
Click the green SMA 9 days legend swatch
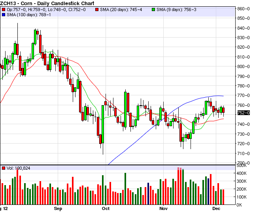click(x=153, y=10)
